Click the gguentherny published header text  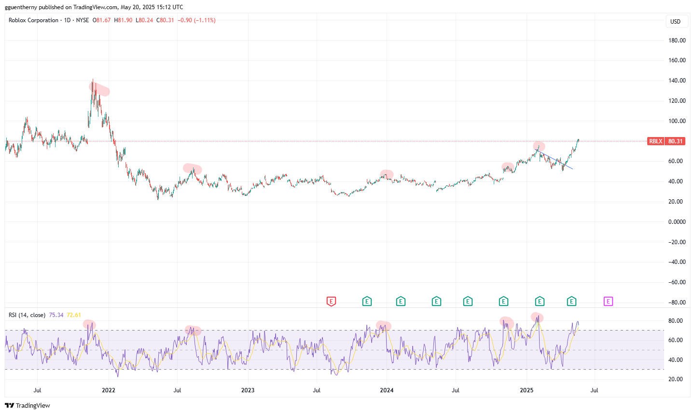click(x=94, y=7)
